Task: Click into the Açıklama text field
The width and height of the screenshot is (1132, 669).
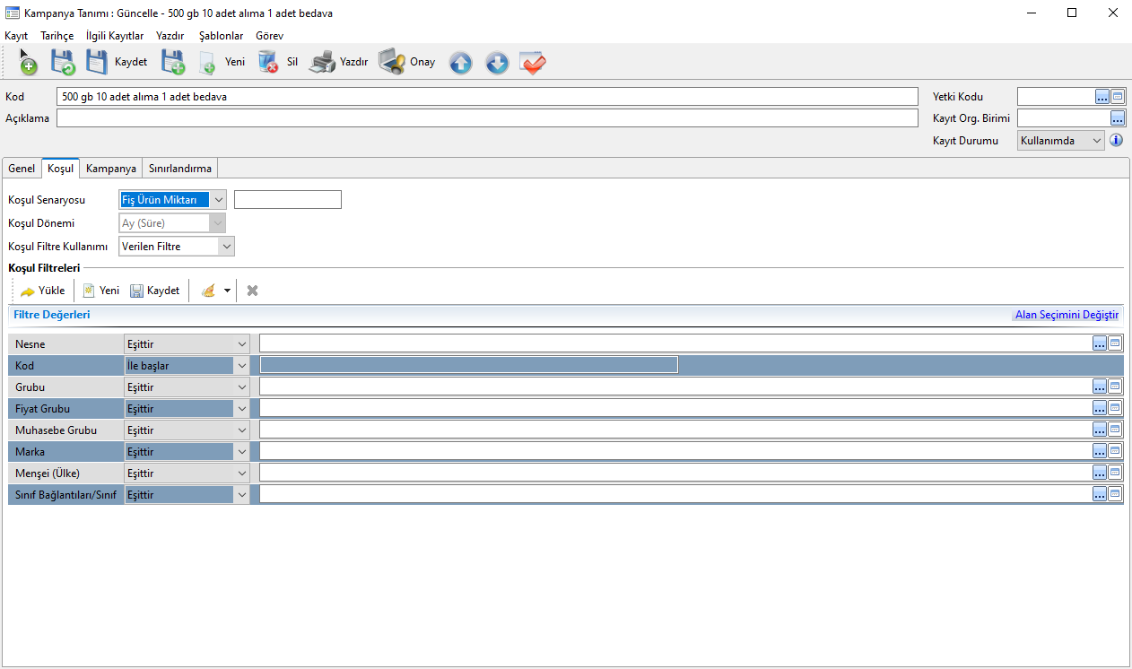Action: pos(487,118)
